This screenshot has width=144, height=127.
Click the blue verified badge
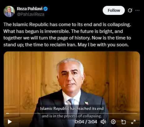[45, 9]
